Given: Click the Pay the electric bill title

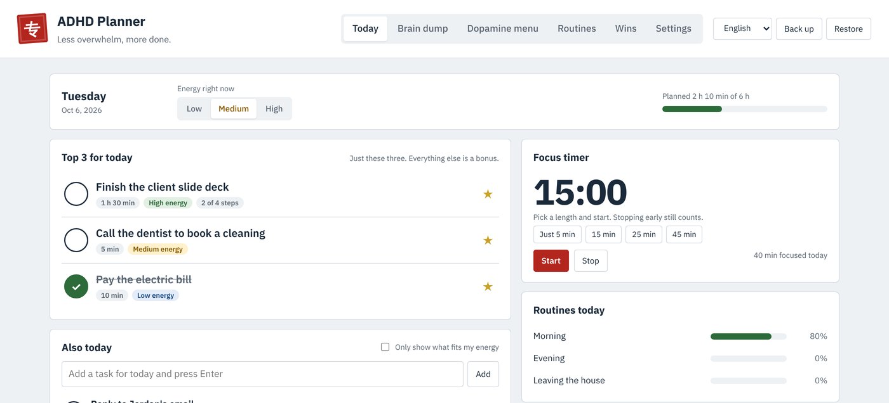Looking at the screenshot, I should coord(144,279).
